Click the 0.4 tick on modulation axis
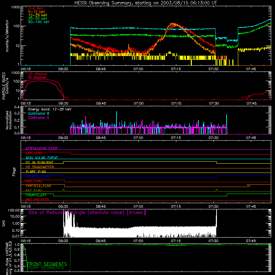 [x=17, y=107]
